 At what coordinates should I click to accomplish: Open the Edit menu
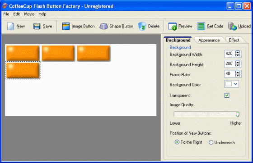(16, 14)
